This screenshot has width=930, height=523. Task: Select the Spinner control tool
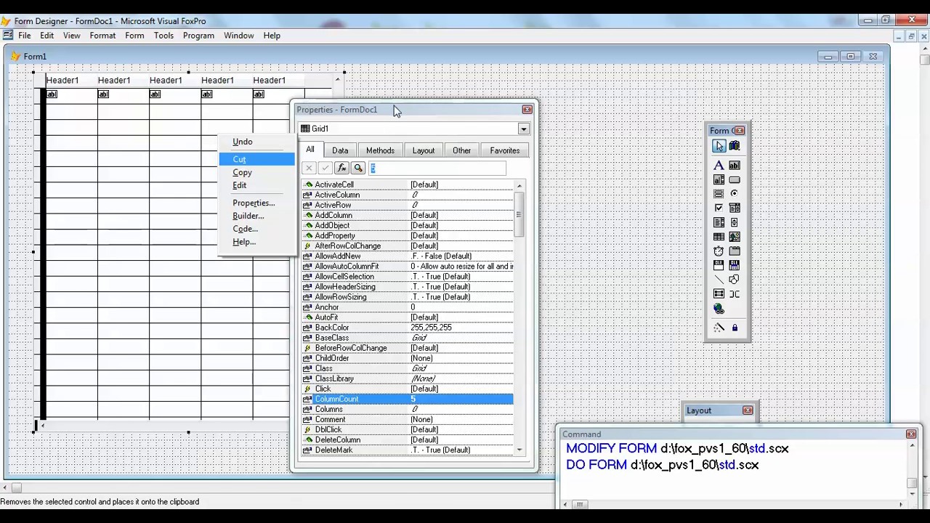[x=735, y=222]
